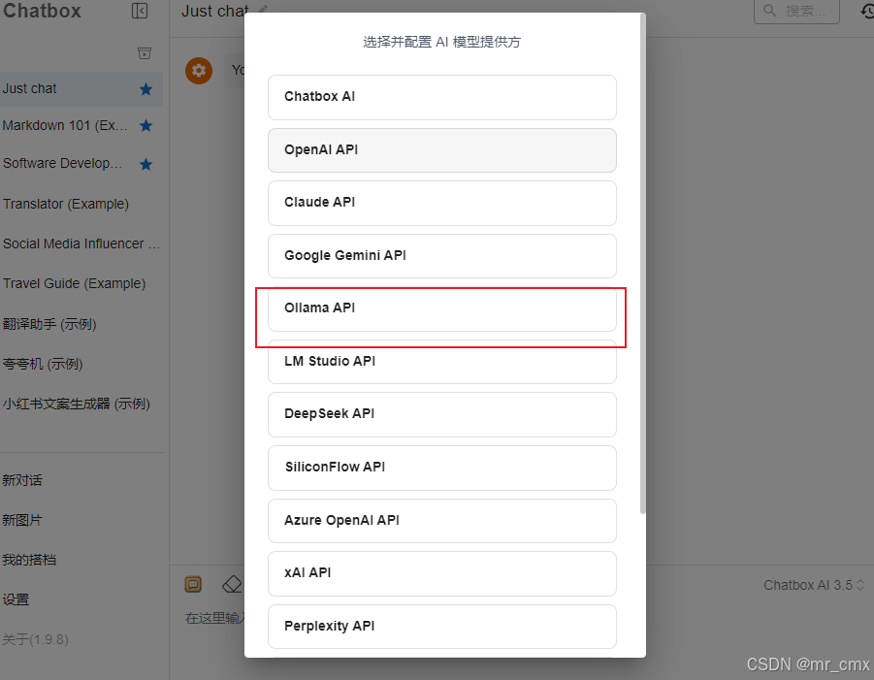The width and height of the screenshot is (874, 680).
Task: Select OpenAI API provider
Action: tap(442, 150)
